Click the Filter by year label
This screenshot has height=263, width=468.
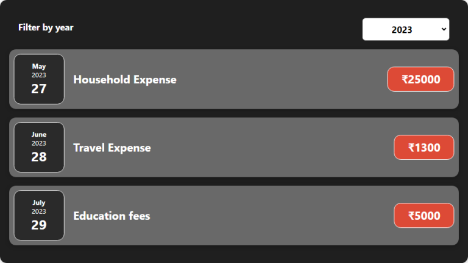[46, 28]
